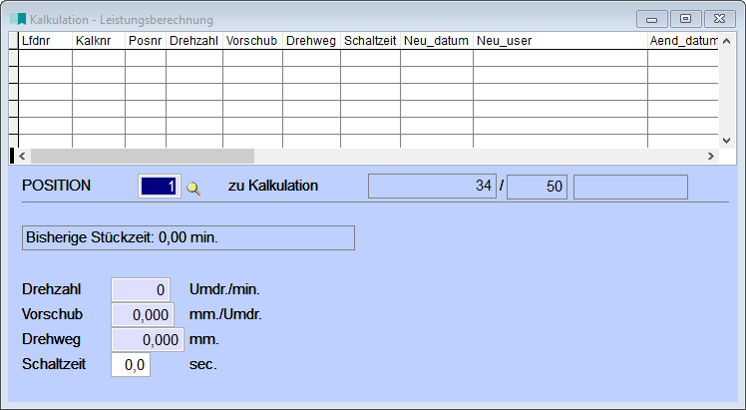Open position lookup magnifier icon
This screenshot has width=746, height=410.
[193, 189]
